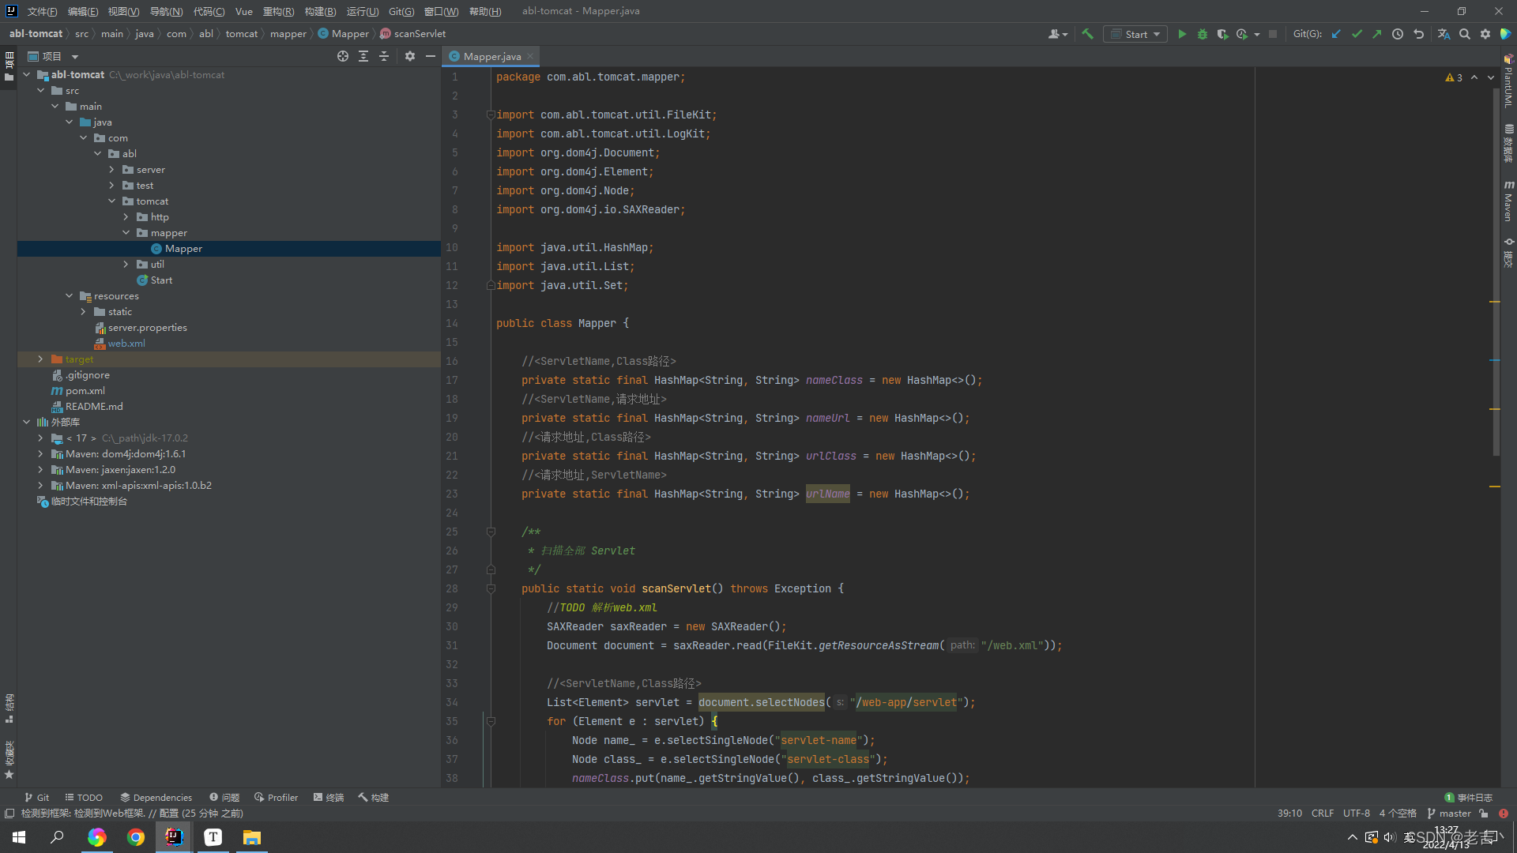Click Git commit checkmark icon
Screen dimensions: 1517x853
tap(1357, 34)
